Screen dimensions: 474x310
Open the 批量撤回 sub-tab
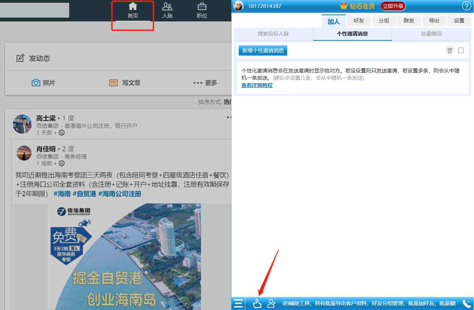click(431, 34)
